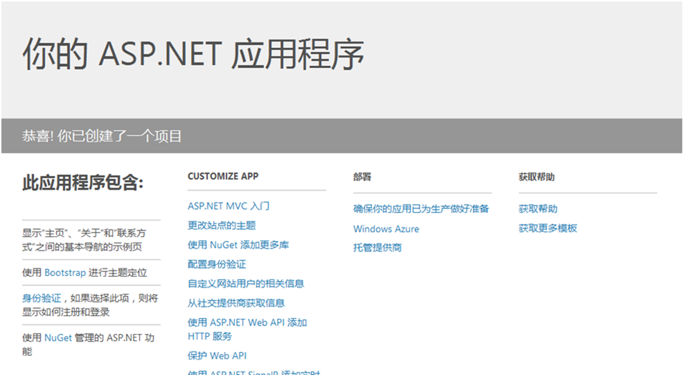Click 从社交提供商获取信息 link
This screenshot has width=685, height=375.
click(x=236, y=303)
